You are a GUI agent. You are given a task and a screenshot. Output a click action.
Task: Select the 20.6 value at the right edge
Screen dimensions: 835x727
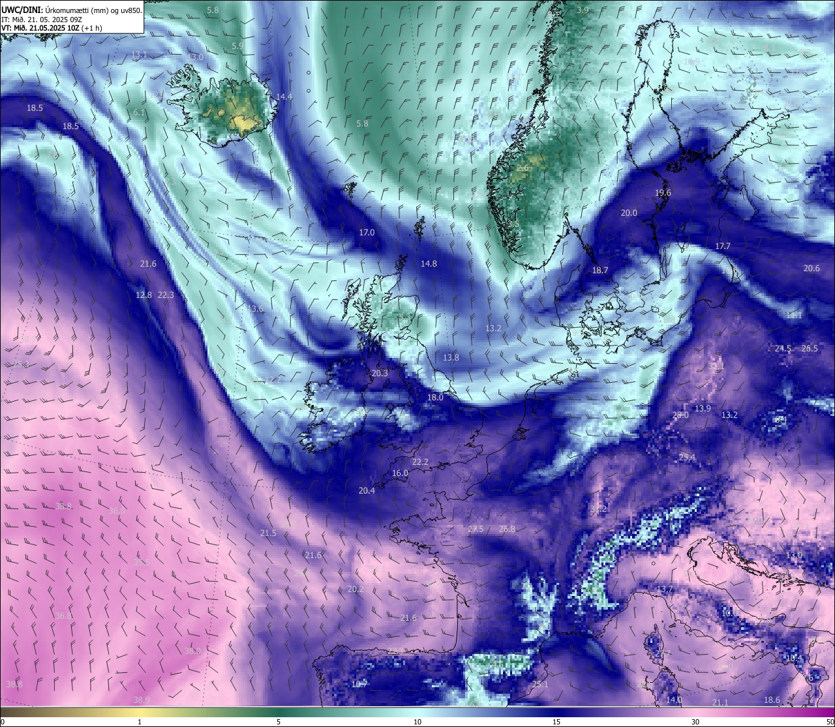(x=812, y=268)
